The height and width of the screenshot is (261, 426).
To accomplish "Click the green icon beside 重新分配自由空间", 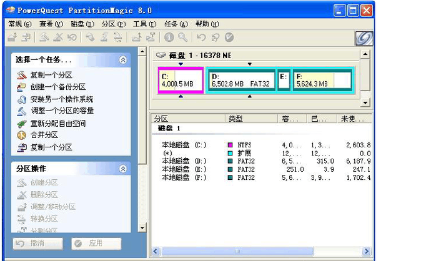I will click(22, 124).
